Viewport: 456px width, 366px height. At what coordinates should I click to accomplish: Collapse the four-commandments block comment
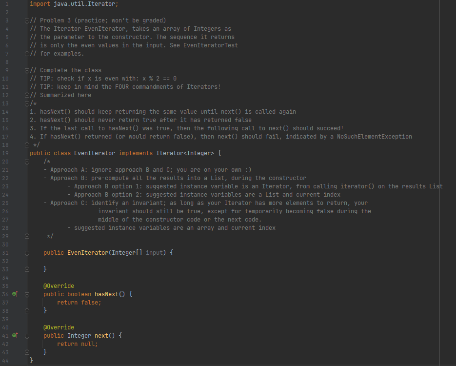pos(27,103)
